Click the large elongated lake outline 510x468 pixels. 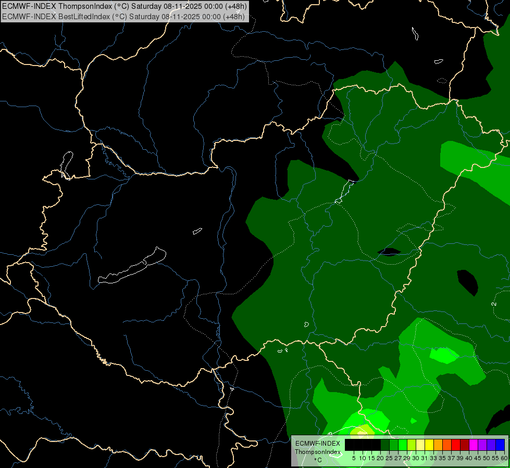132,265
